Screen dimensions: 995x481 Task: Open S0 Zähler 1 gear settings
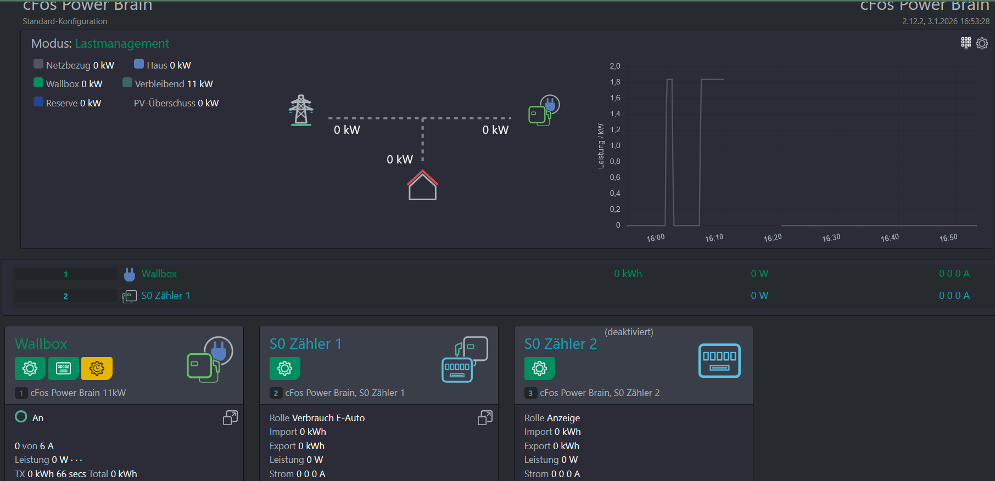tap(284, 369)
